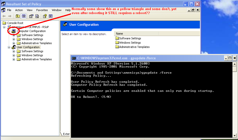Open the View menu
The width and height of the screenshot is (238, 140).
(29, 10)
